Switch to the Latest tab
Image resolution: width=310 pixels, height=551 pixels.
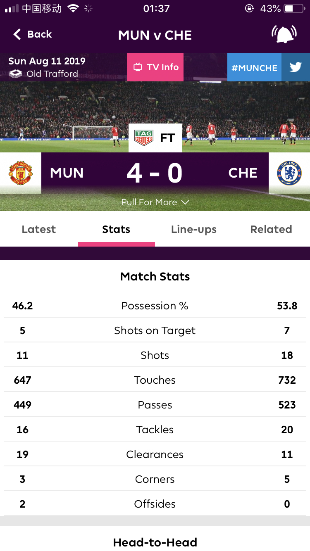[39, 229]
